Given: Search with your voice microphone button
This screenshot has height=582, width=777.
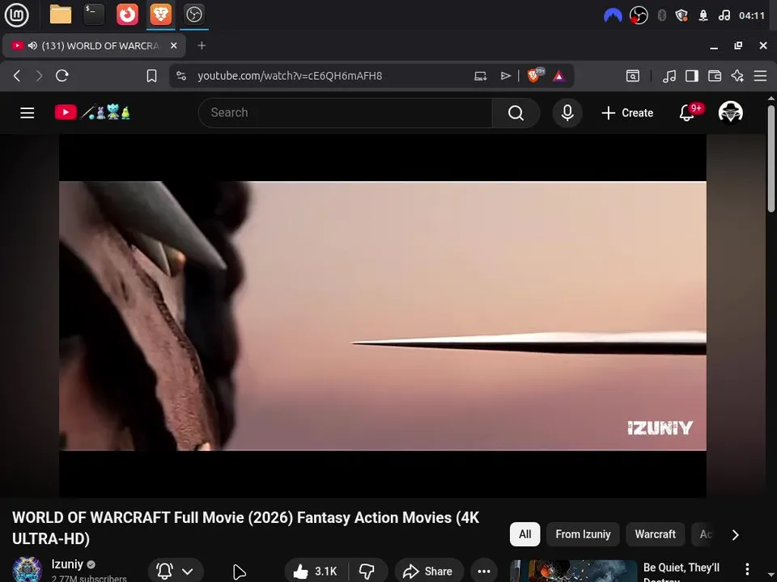Looking at the screenshot, I should point(567,113).
